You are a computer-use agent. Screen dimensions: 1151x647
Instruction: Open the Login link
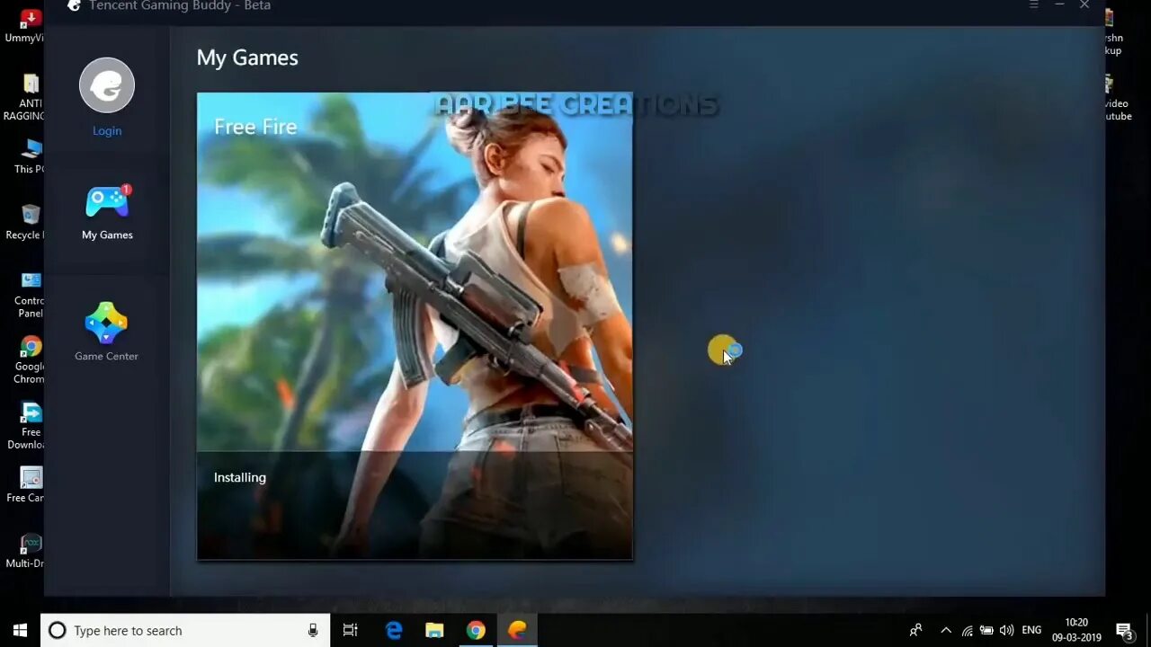(107, 130)
